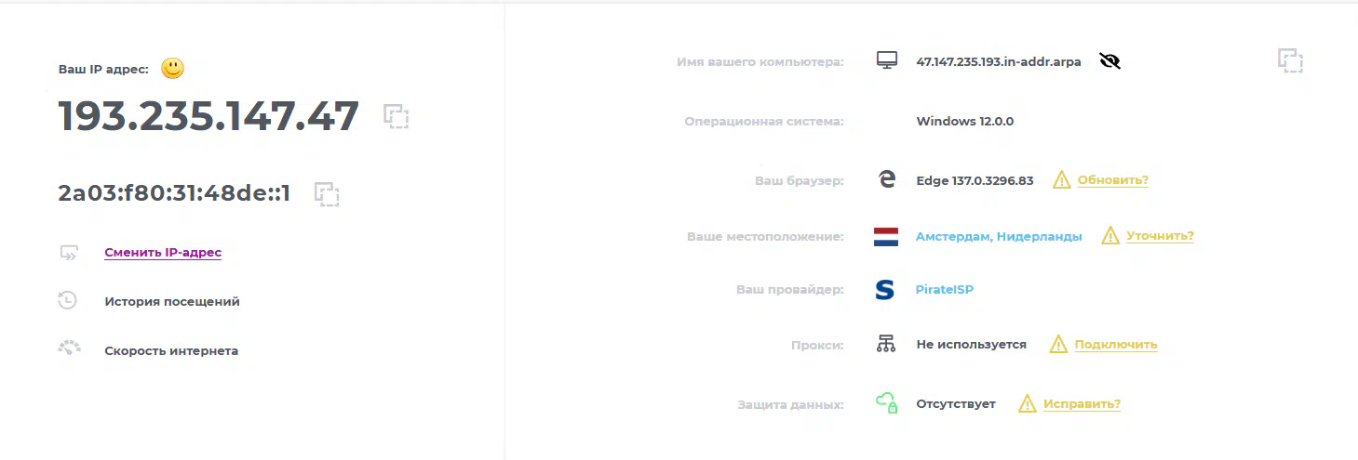Image resolution: width=1358 pixels, height=460 pixels.
Task: Open the PirateISP provider link
Action: click(x=945, y=290)
